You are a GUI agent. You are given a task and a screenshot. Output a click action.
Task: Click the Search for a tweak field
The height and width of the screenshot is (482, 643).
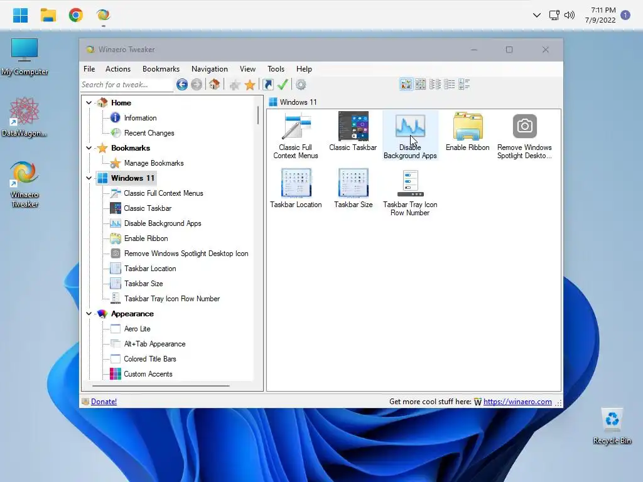127,85
